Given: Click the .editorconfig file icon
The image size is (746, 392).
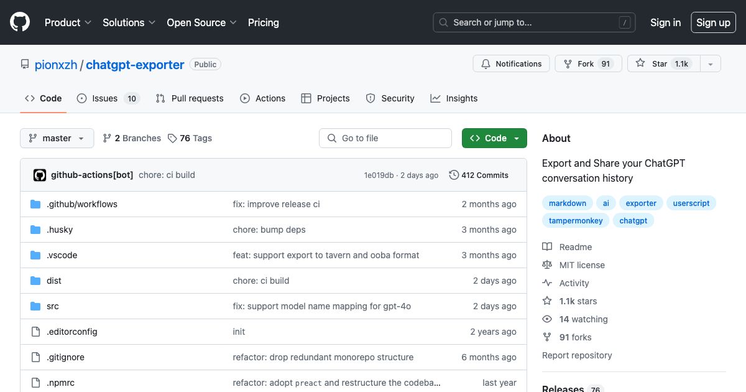Looking at the screenshot, I should click(35, 332).
